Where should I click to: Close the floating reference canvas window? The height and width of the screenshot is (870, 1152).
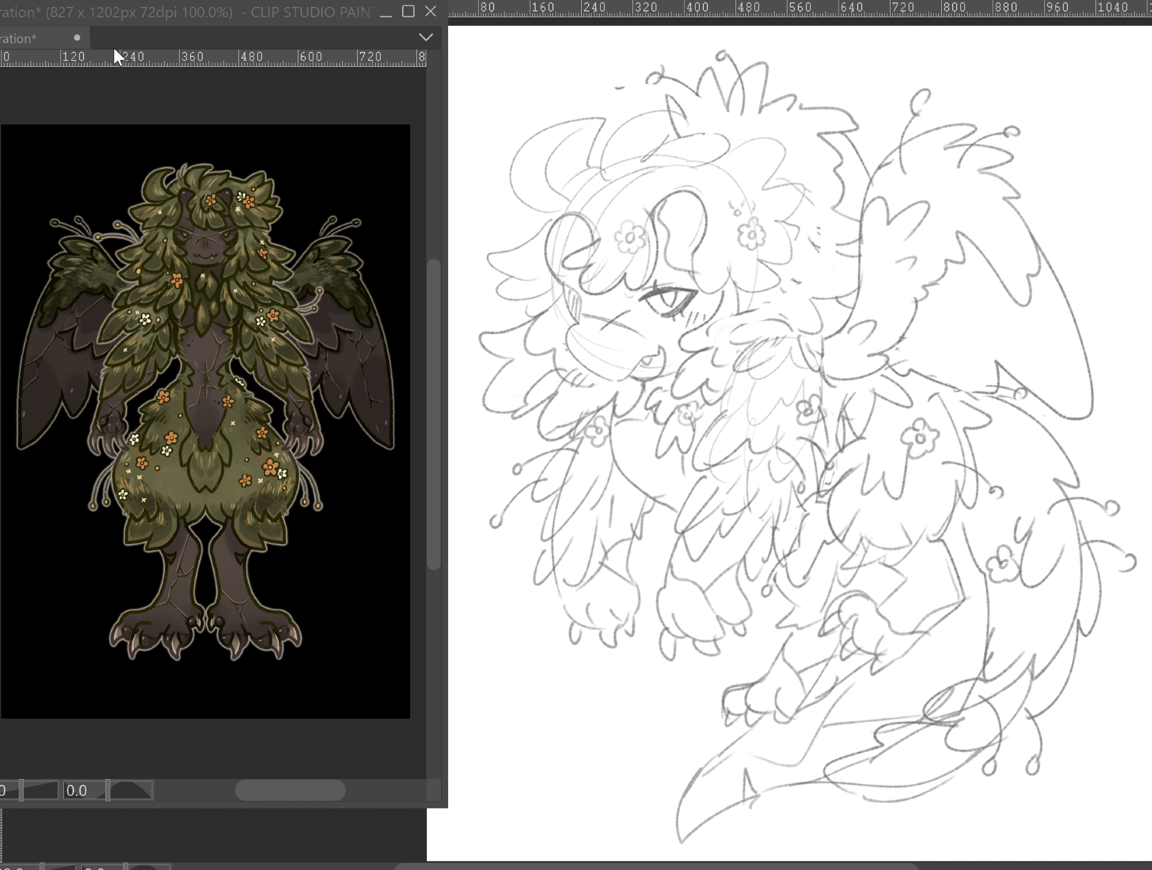click(x=431, y=12)
